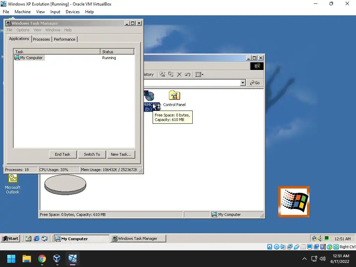Click the Undo toolbar icon in My Computer
The height and width of the screenshot is (267, 356).
[187, 74]
